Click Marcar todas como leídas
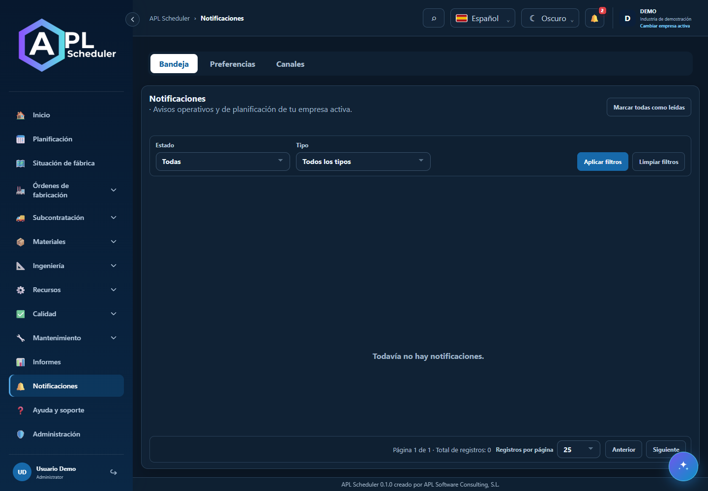The width and height of the screenshot is (708, 491). pos(649,107)
